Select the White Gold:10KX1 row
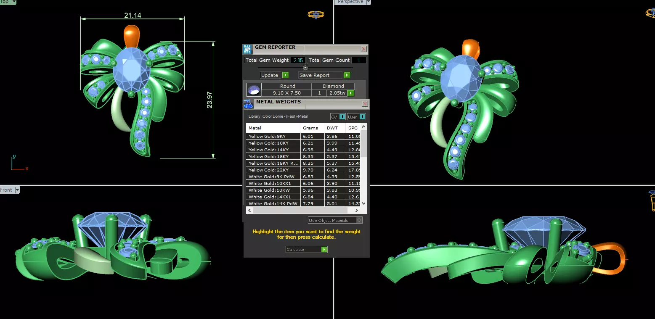 [x=303, y=183]
